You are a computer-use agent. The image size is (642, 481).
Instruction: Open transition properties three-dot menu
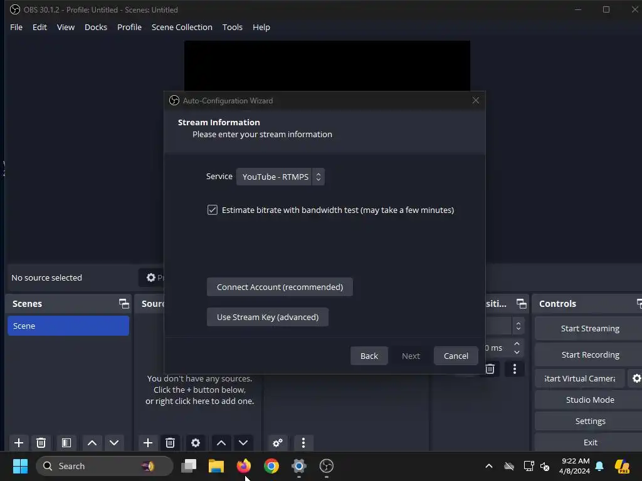pyautogui.click(x=515, y=369)
